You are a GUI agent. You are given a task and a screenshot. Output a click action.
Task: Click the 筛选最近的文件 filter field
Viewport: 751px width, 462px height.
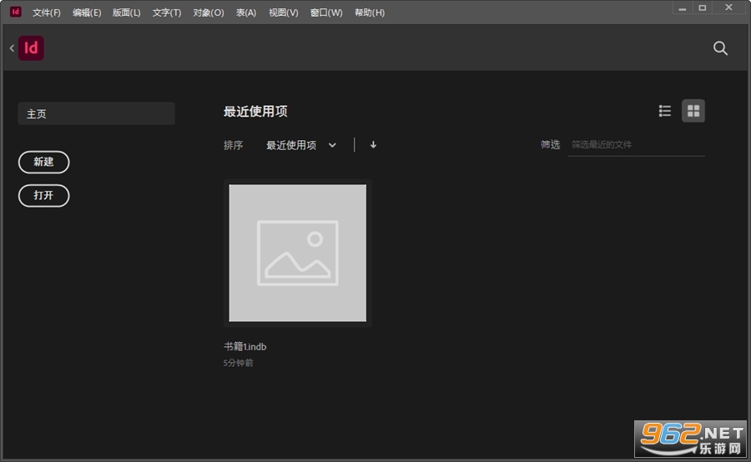click(x=636, y=144)
